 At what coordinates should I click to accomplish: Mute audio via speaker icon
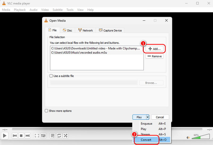[x=188, y=138]
